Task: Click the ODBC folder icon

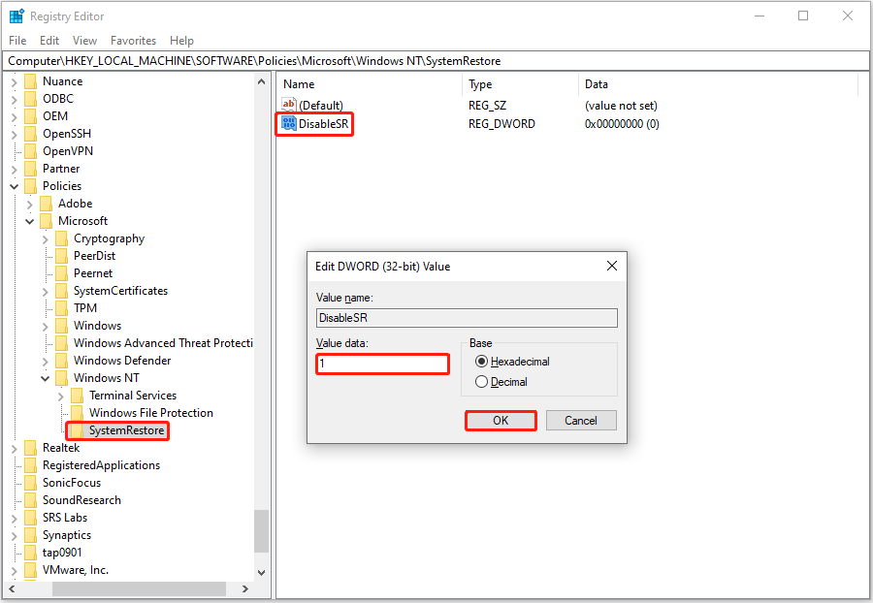Action: [x=31, y=99]
